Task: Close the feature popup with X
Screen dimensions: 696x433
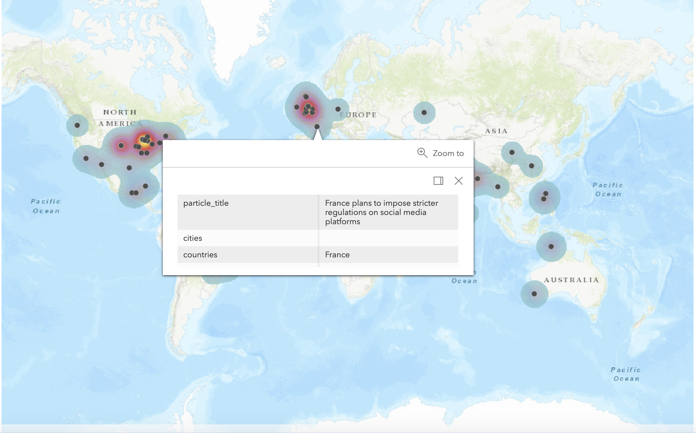Action: [458, 181]
